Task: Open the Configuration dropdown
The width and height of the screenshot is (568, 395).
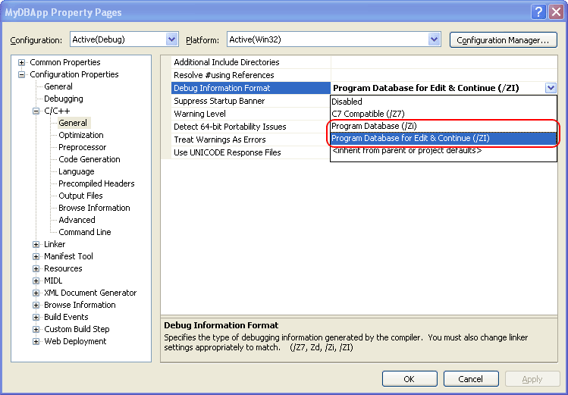Action: point(171,39)
